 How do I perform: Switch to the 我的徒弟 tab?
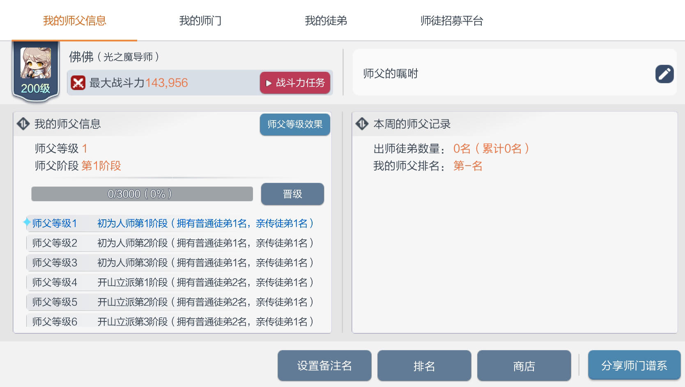(326, 20)
